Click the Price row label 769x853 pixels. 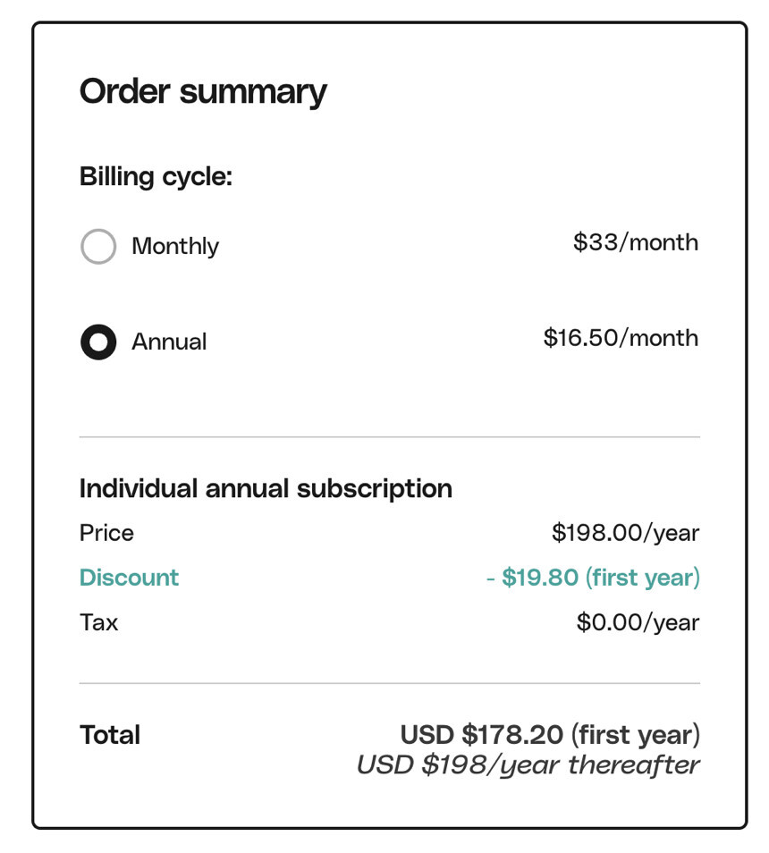pos(106,533)
